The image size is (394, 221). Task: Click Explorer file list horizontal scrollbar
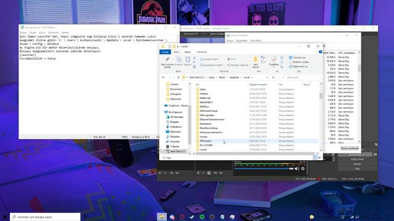click(x=255, y=153)
